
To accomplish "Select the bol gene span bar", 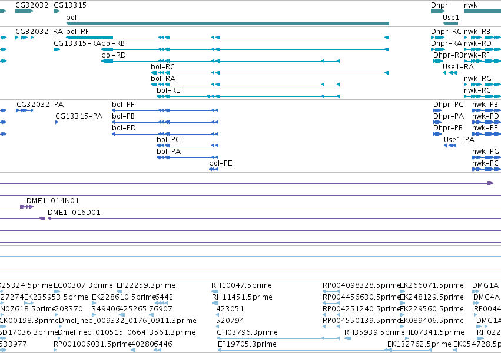I will [x=227, y=23].
